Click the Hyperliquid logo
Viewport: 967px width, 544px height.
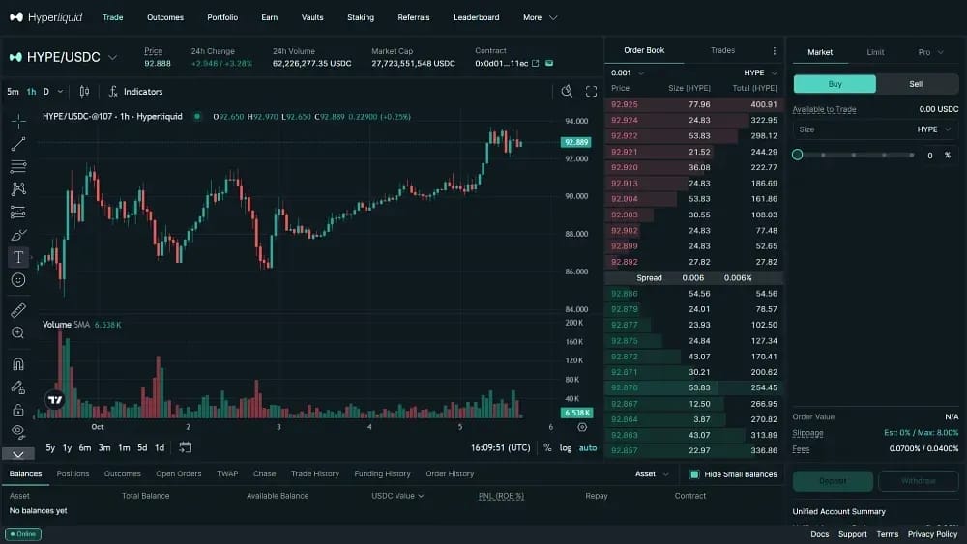(46, 17)
